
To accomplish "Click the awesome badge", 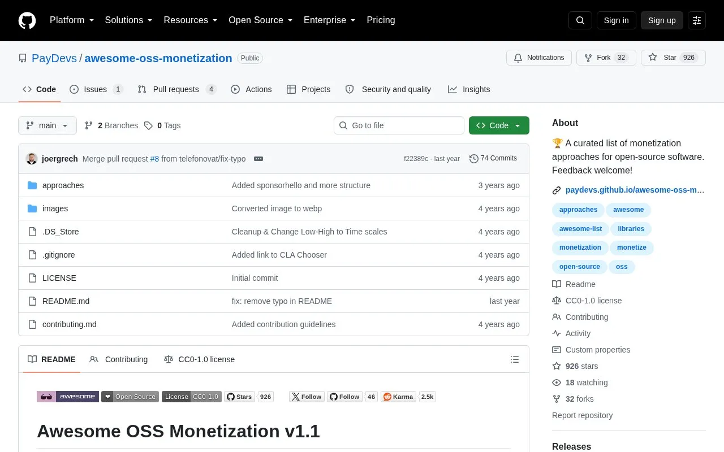I will pos(68,397).
